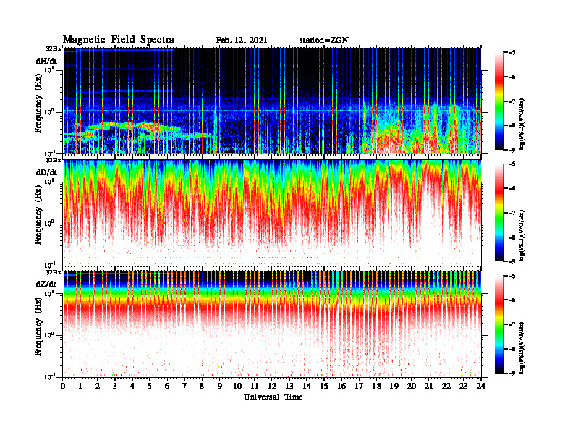Screen dimensions: 573x443
Task: Click the "-7" value on dD/dt colorbar
Action: coord(512,213)
